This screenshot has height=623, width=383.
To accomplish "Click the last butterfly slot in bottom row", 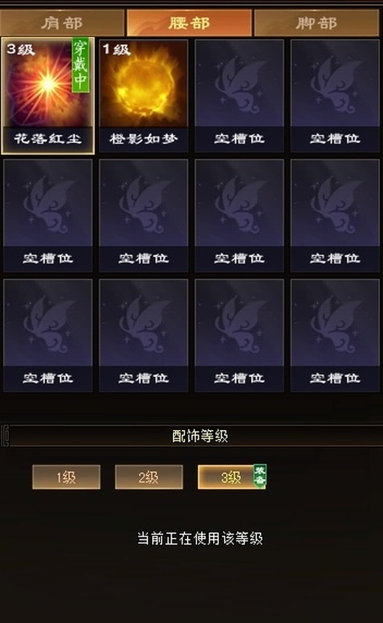I will click(x=335, y=335).
